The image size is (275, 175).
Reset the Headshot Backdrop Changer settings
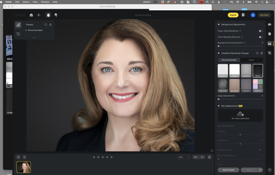[x=257, y=53]
